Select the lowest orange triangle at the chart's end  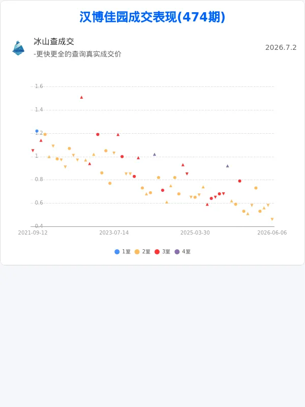272,219
